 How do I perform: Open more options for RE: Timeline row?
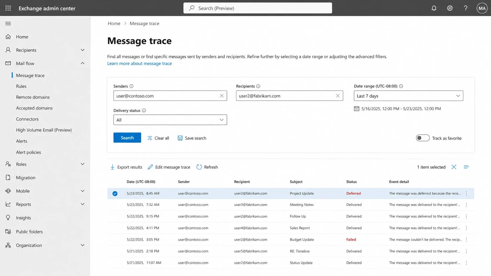(466, 251)
